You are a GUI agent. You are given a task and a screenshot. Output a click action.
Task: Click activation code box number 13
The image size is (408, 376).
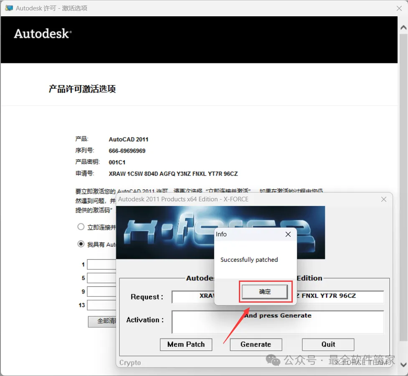pos(101,305)
